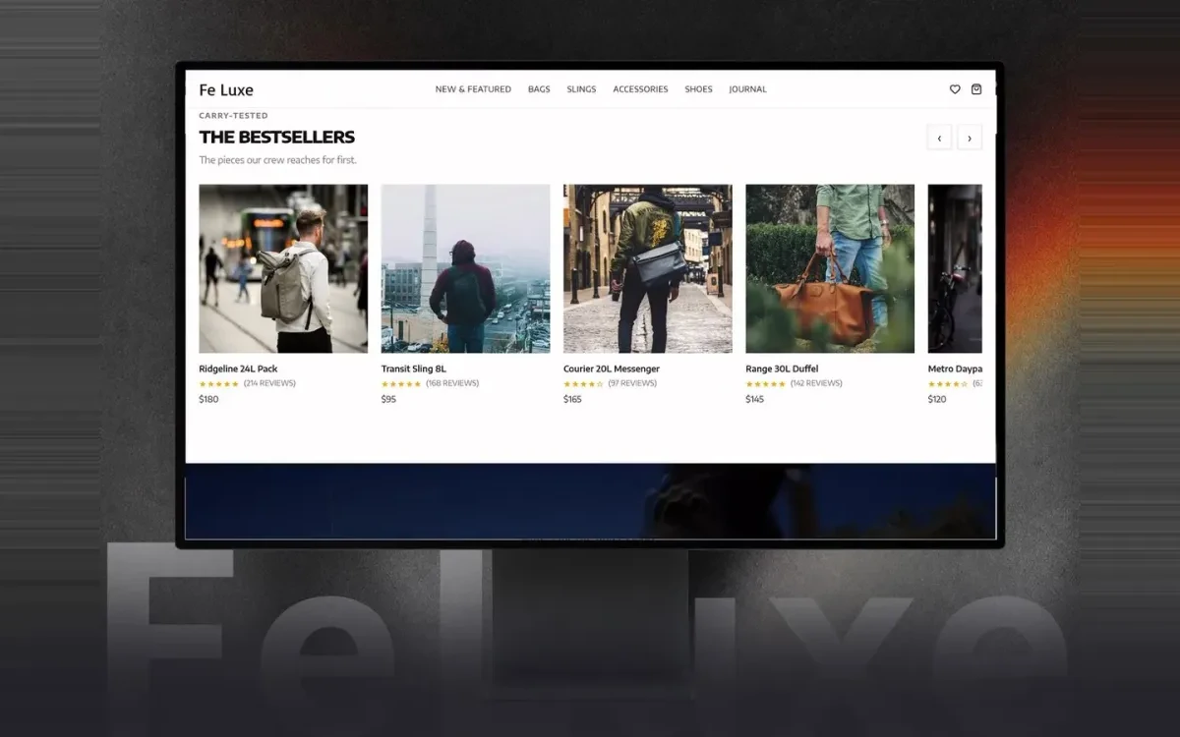Click star rating under Transit Sling 8L
1180x737 pixels.
pos(401,384)
